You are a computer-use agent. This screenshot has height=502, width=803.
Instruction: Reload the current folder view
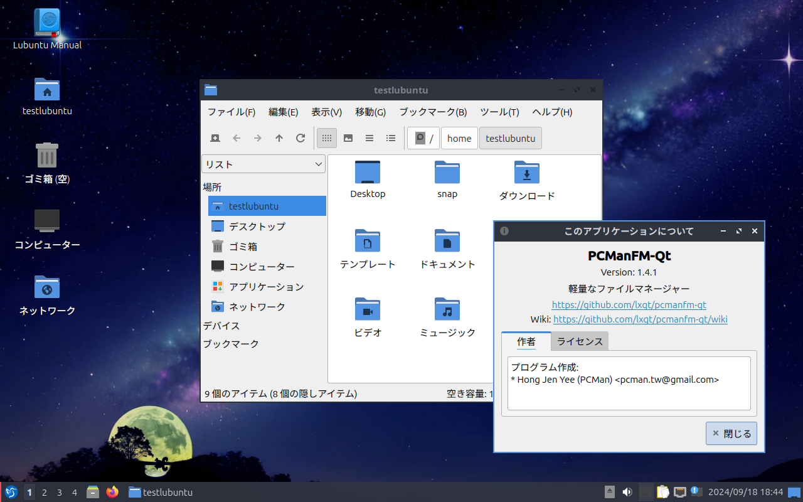[300, 138]
